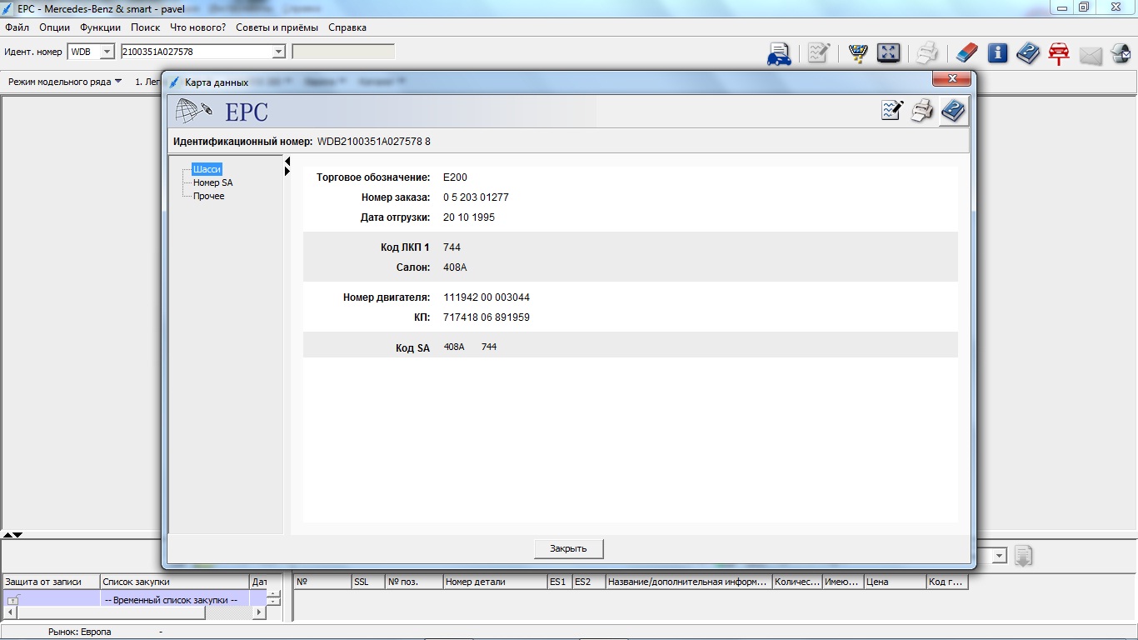Viewport: 1138px width, 640px height.
Task: Click the ES1 column header
Action: pyautogui.click(x=559, y=582)
